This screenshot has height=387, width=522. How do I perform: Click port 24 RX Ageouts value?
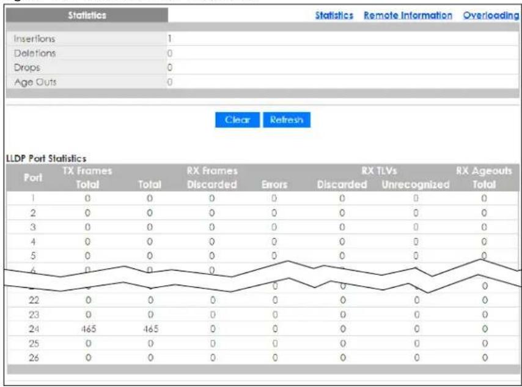pos(485,329)
